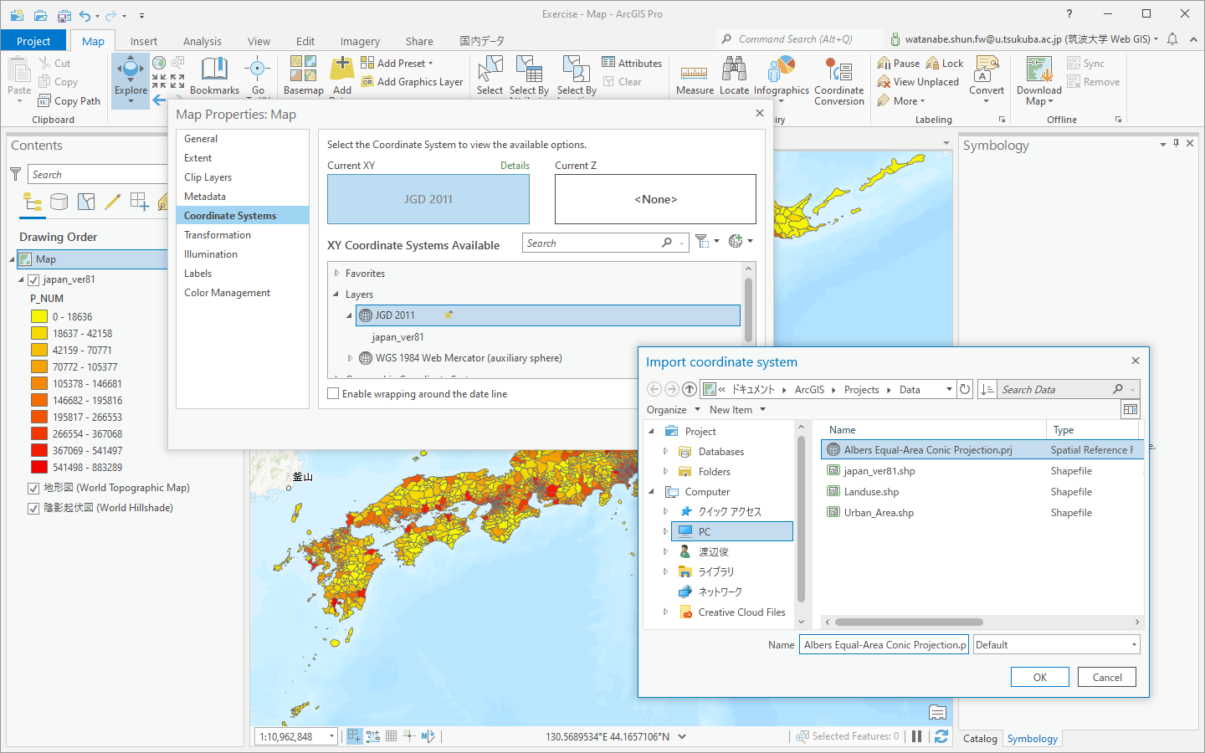Click View Unplaced labels
The image size is (1205, 753).
(918, 82)
